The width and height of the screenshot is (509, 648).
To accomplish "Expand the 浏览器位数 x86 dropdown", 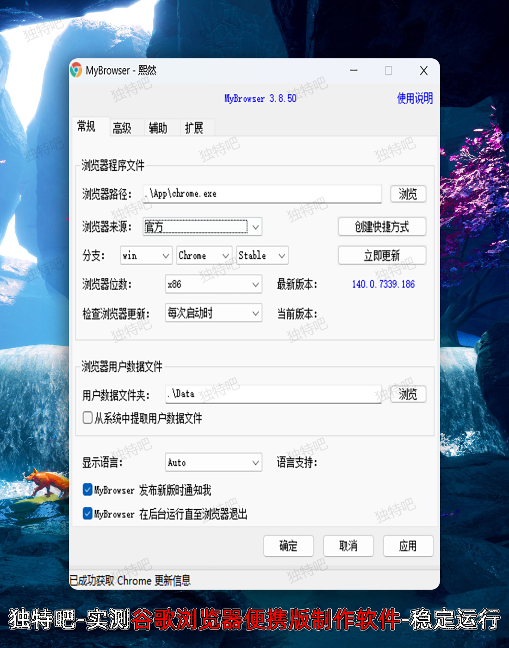I will coord(214,284).
